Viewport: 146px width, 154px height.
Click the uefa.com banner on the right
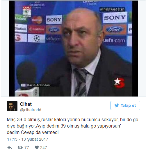coord(114,40)
